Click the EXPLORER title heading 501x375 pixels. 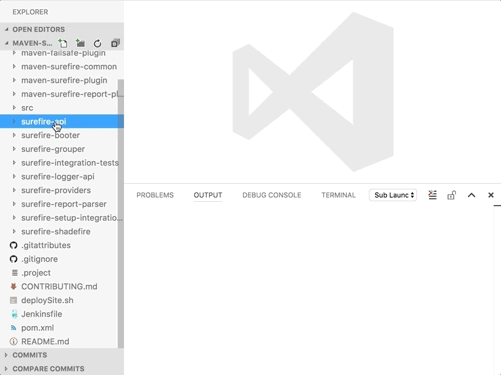coord(30,12)
